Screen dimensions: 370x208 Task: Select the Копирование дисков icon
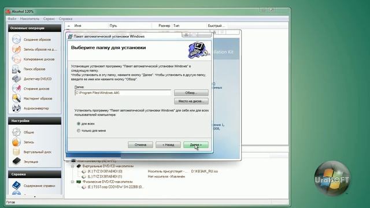pyautogui.click(x=16, y=59)
